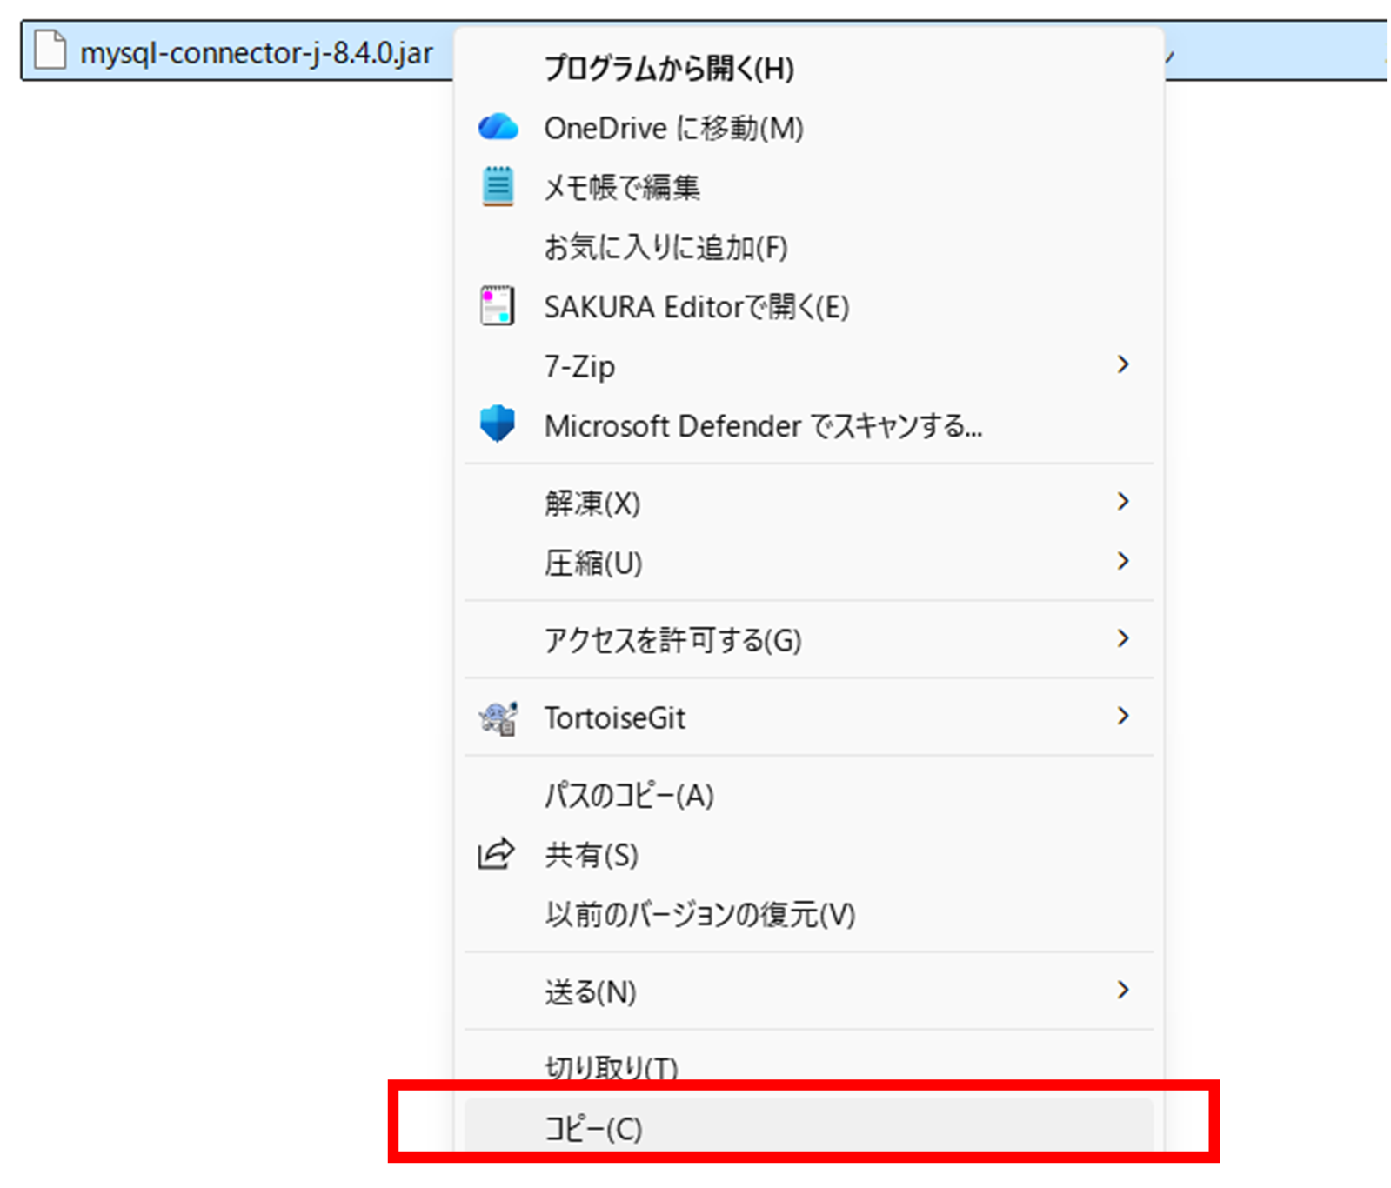This screenshot has width=1391, height=1188.
Task: Click Microsoft Defender でスキャンする text
Action: click(762, 426)
